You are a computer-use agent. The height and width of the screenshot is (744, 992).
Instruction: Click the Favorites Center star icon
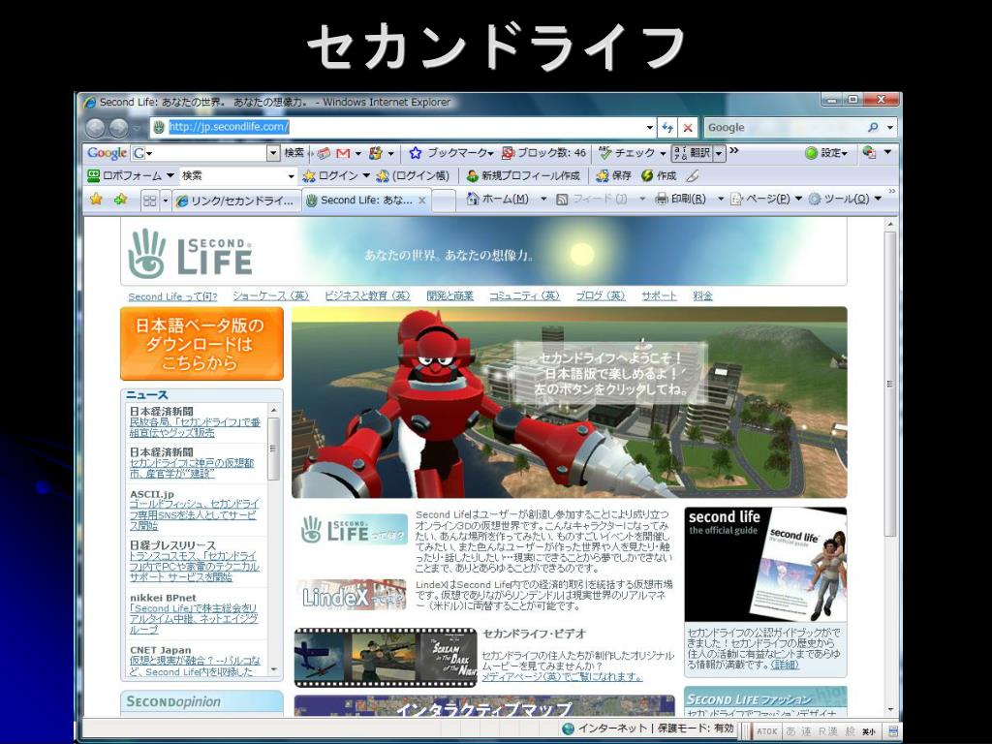96,200
